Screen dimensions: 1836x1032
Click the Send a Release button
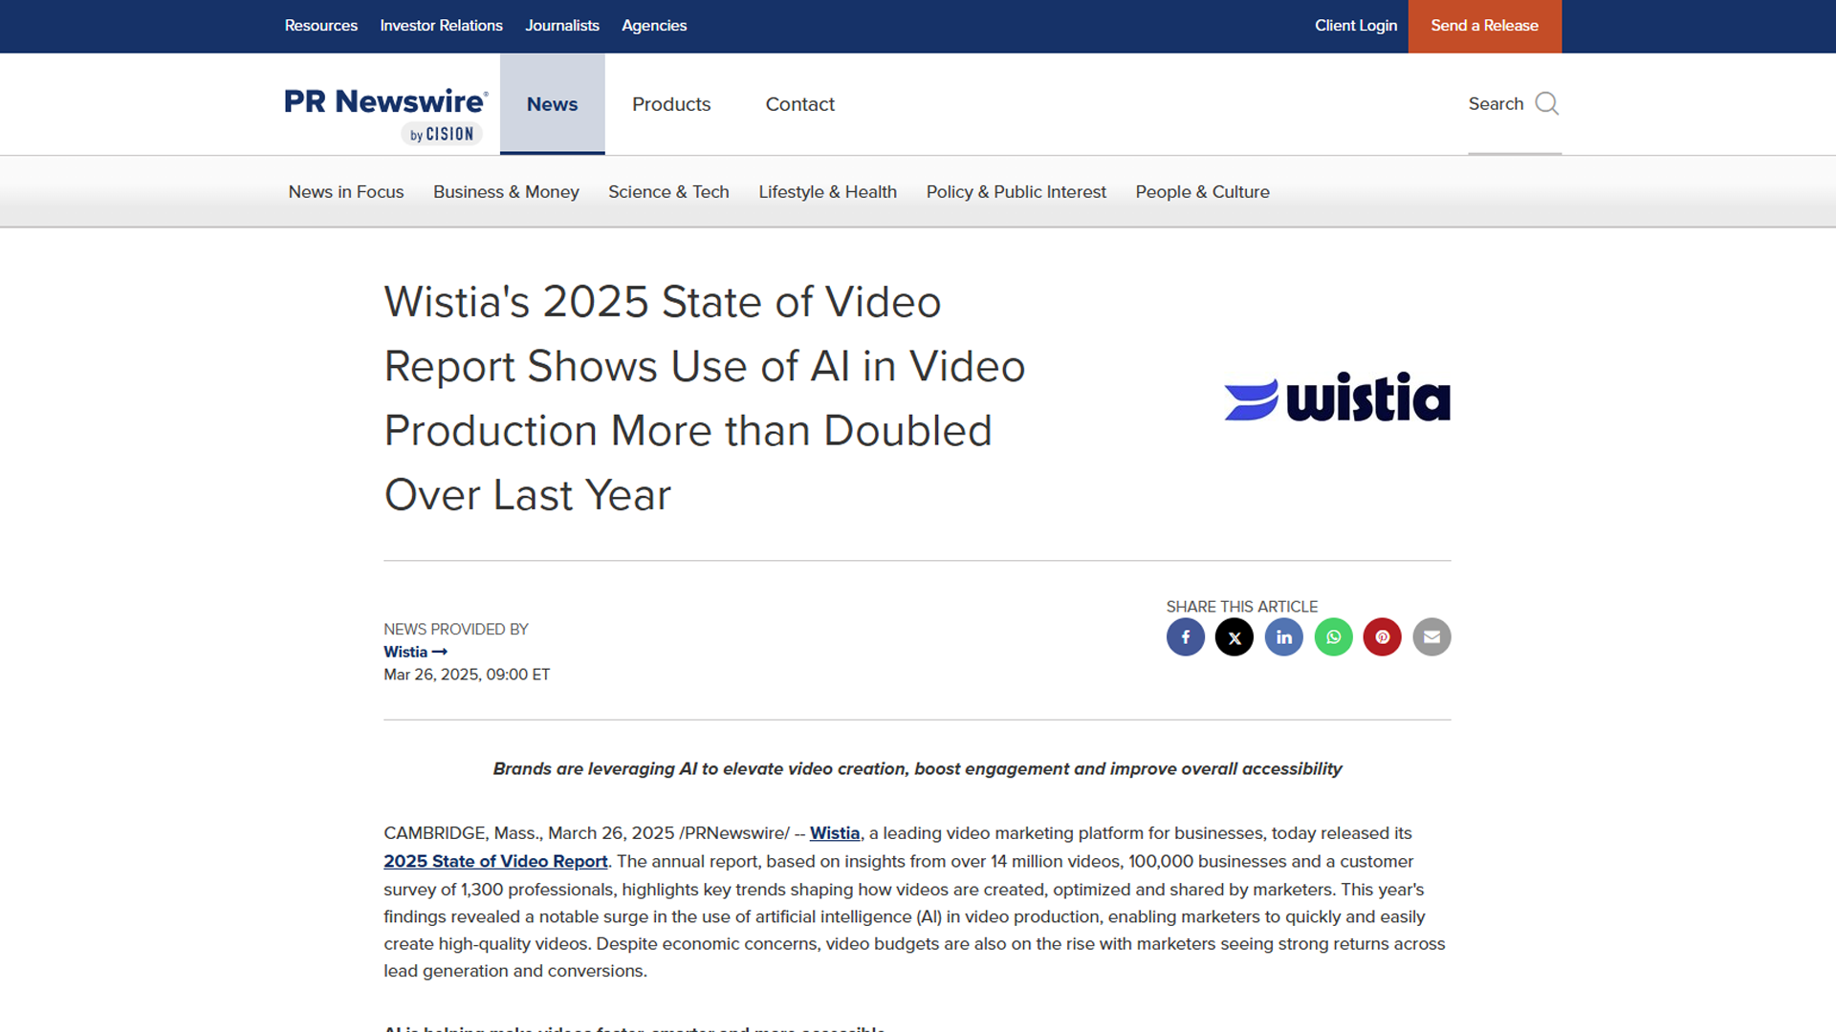click(x=1484, y=26)
